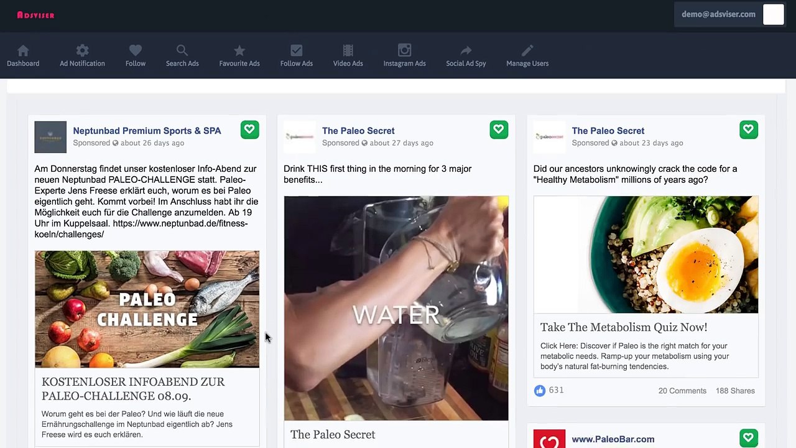Click the Follow menu label
The image size is (796, 448).
[x=136, y=63]
